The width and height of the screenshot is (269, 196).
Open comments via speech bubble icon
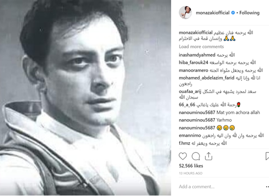coord(196,156)
